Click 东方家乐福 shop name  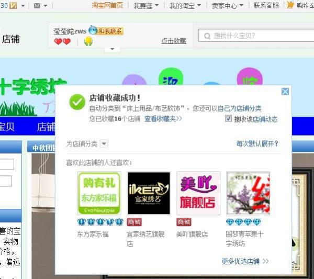pos(93,234)
